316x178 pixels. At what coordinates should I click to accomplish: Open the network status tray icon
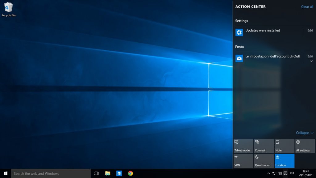[x=274, y=173]
